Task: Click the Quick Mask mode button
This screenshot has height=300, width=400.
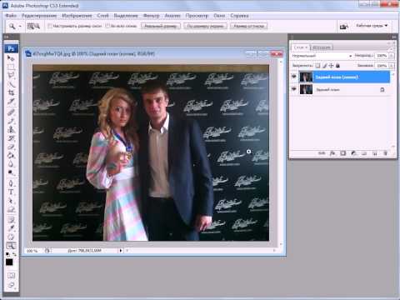Action: tap(11, 276)
